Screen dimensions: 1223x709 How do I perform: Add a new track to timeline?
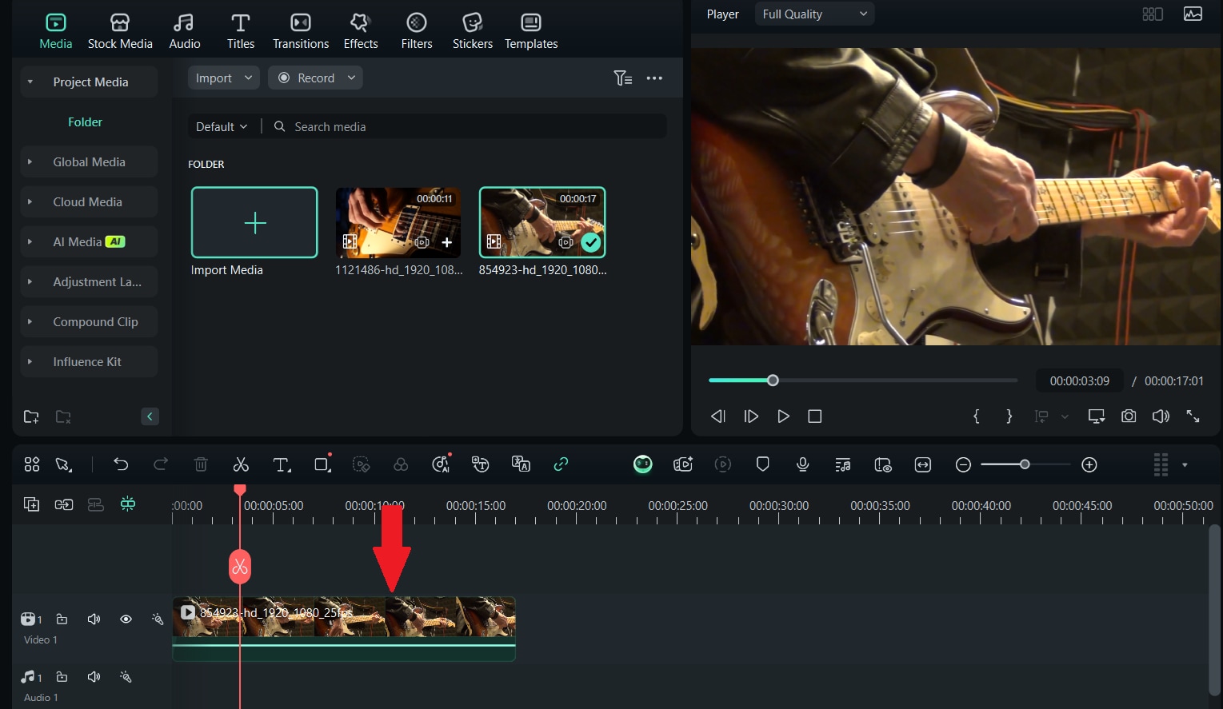click(31, 504)
